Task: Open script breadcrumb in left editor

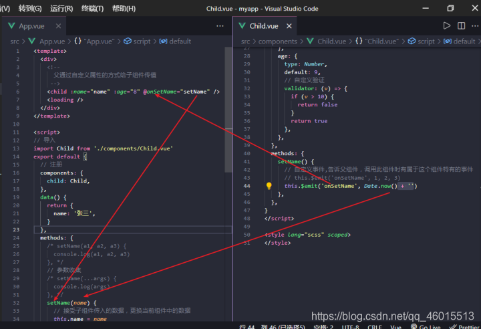Action: tap(142, 41)
